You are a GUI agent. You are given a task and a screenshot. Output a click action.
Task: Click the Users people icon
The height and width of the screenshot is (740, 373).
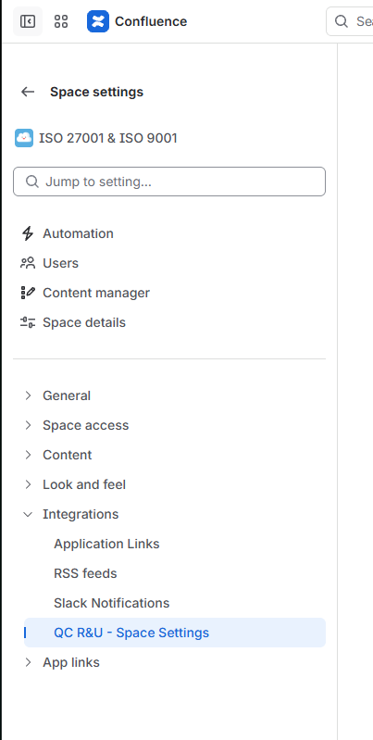pos(28,263)
